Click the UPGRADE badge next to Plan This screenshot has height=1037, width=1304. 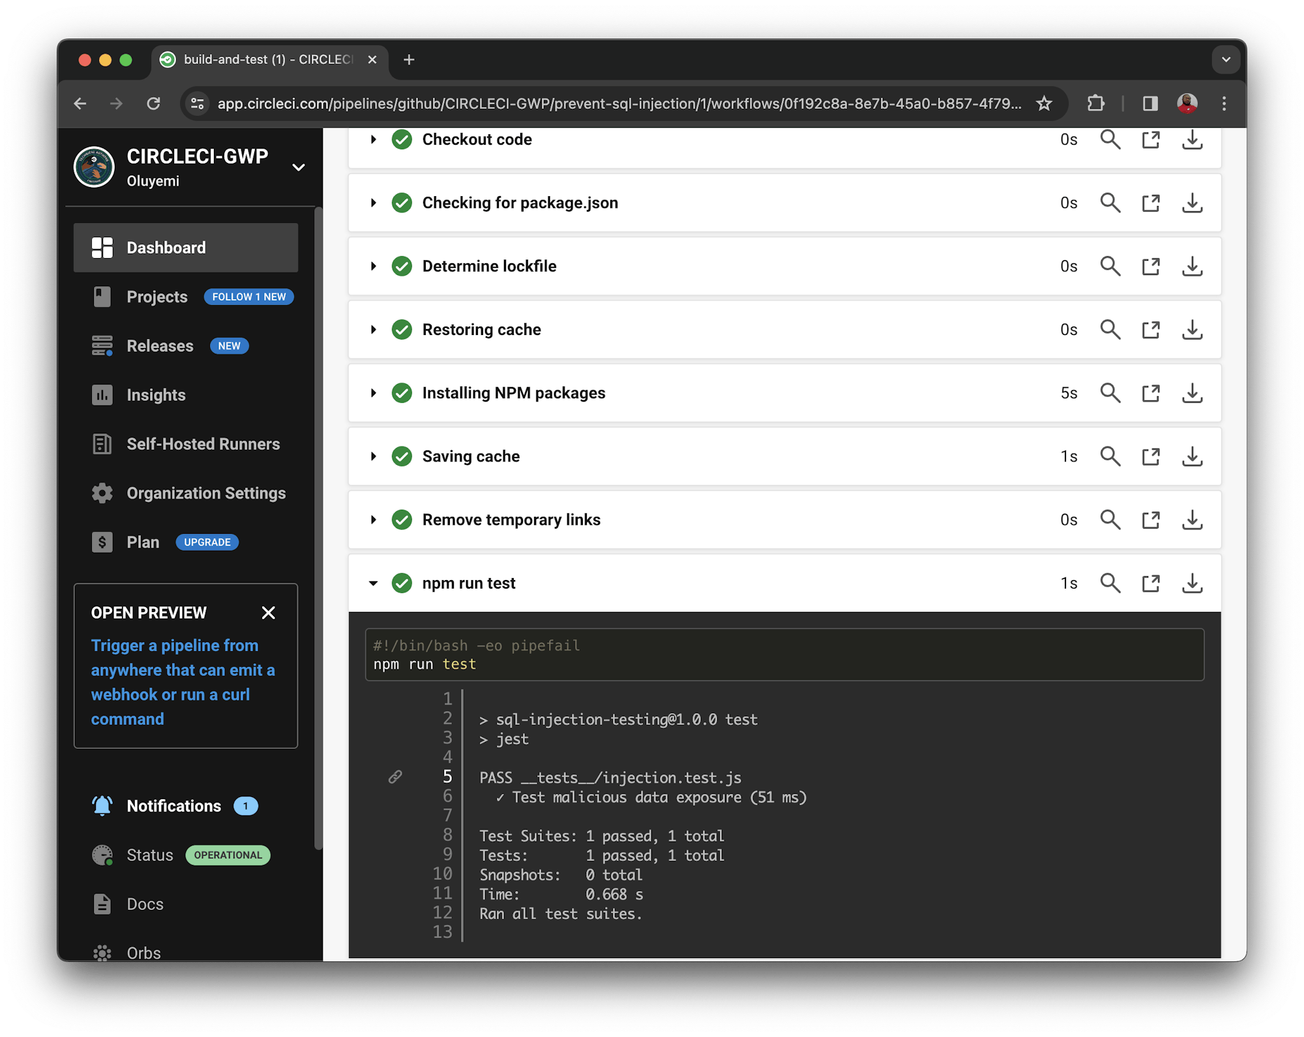pyautogui.click(x=207, y=542)
